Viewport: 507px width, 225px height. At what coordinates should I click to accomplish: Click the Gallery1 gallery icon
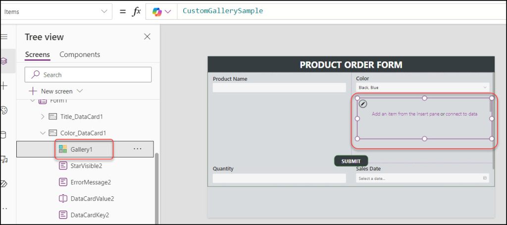(x=63, y=149)
